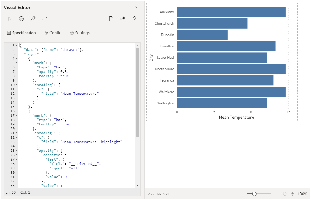Open the export share icon
This screenshot has width=311, height=200.
123,19
